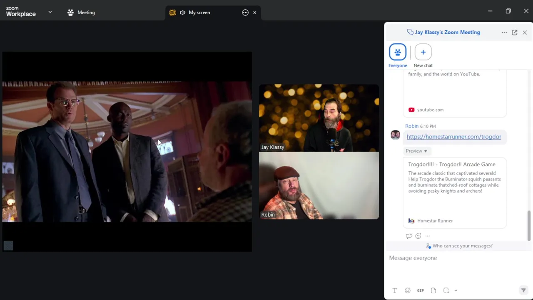Screen dimensions: 533x300
Task: Click Homestar Runner preview source label
Action: tap(431, 221)
